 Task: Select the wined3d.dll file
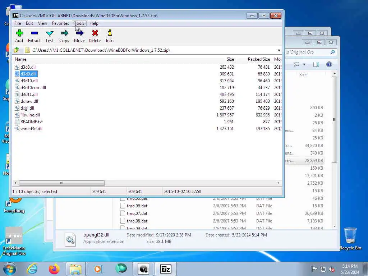click(32, 128)
